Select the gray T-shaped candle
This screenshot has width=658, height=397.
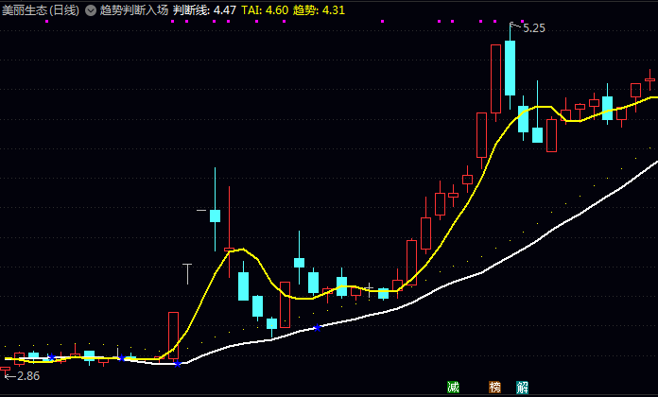(187, 274)
